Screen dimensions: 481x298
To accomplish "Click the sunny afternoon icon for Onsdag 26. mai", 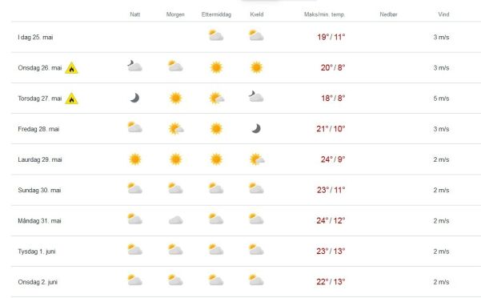I will click(x=216, y=67).
